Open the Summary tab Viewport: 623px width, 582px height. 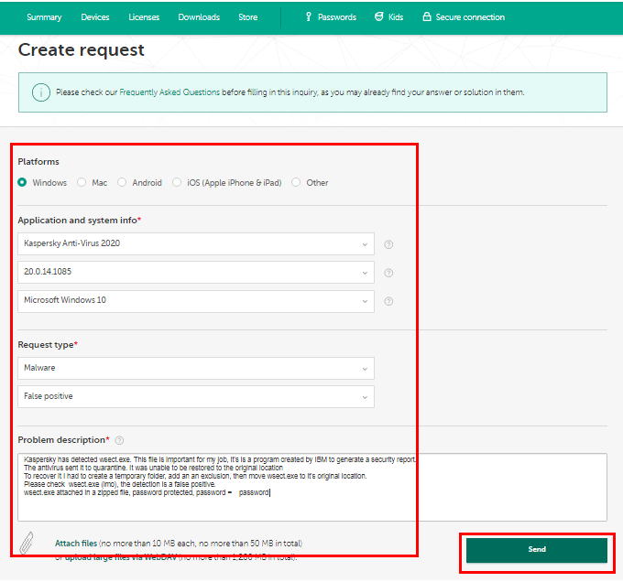point(44,17)
